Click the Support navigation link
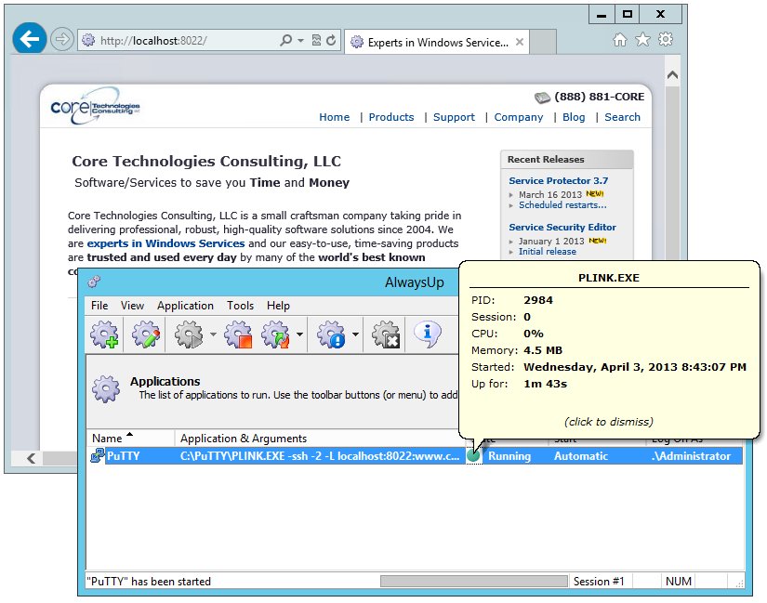767x603 pixels. [454, 117]
